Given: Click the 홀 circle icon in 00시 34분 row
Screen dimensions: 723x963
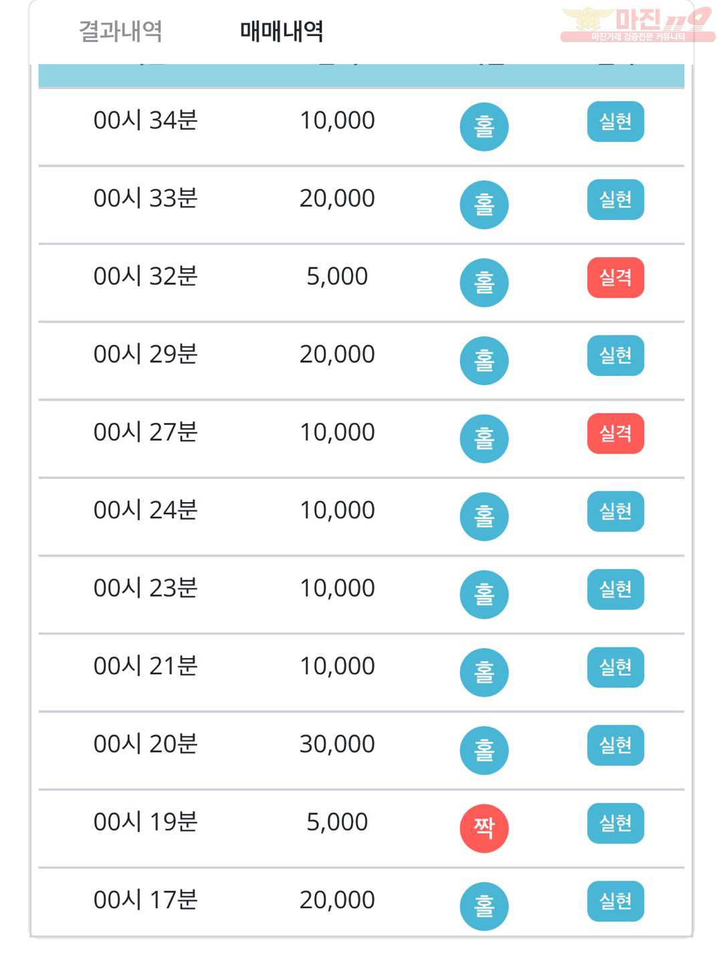Looking at the screenshot, I should (484, 126).
